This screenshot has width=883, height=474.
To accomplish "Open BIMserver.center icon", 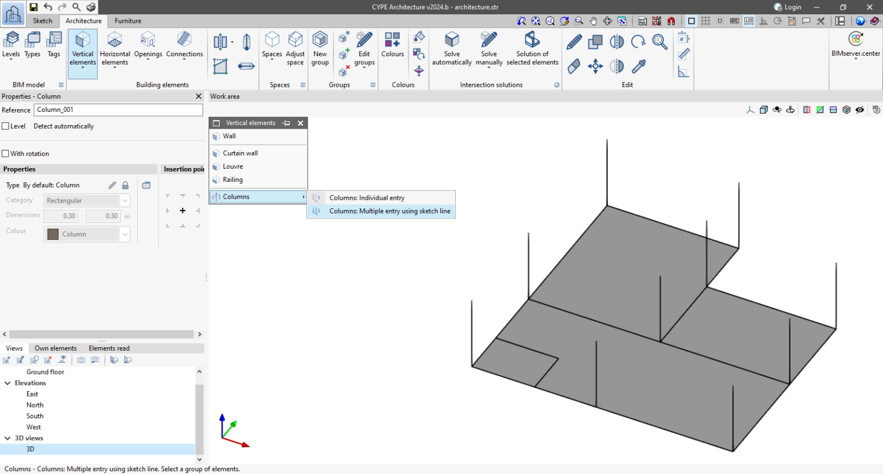I will [x=855, y=45].
